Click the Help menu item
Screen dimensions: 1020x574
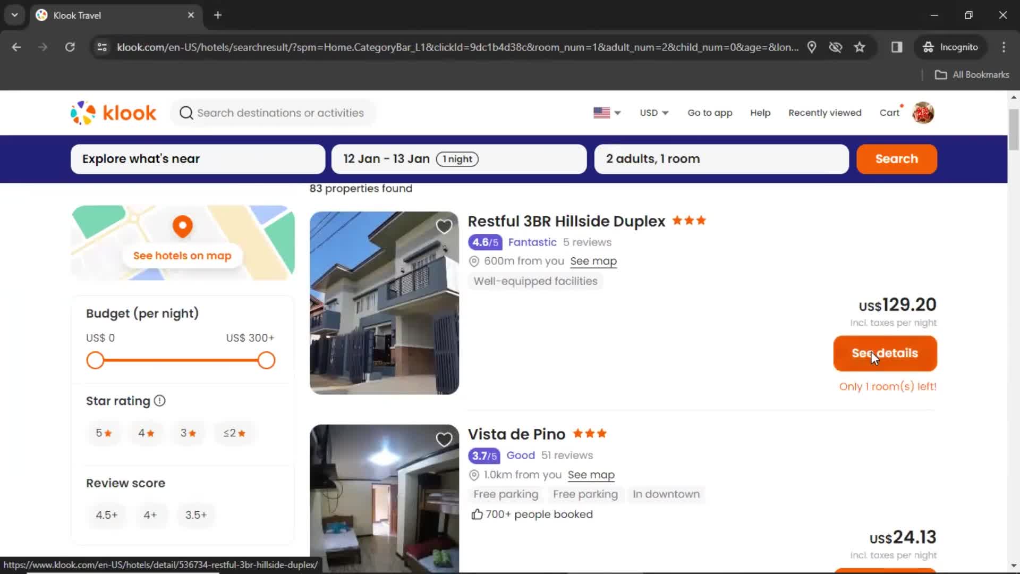[760, 112]
